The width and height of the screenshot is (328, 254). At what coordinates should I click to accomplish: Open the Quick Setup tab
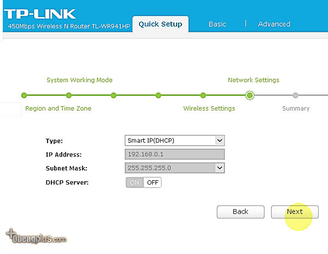point(160,24)
